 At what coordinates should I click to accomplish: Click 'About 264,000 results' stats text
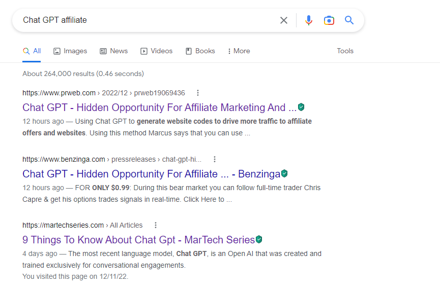tap(83, 74)
